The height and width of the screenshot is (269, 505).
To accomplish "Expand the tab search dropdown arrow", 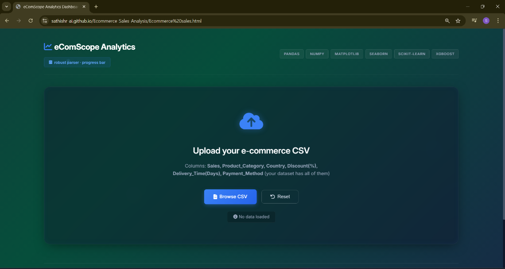I will click(x=6, y=6).
